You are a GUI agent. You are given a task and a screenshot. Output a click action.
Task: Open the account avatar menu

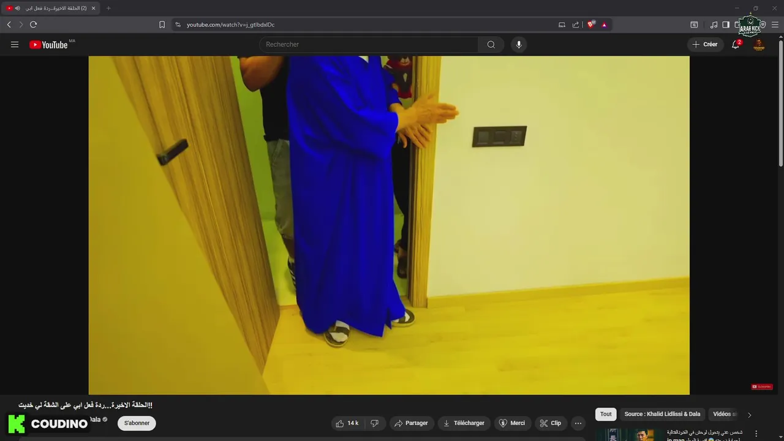click(x=759, y=45)
